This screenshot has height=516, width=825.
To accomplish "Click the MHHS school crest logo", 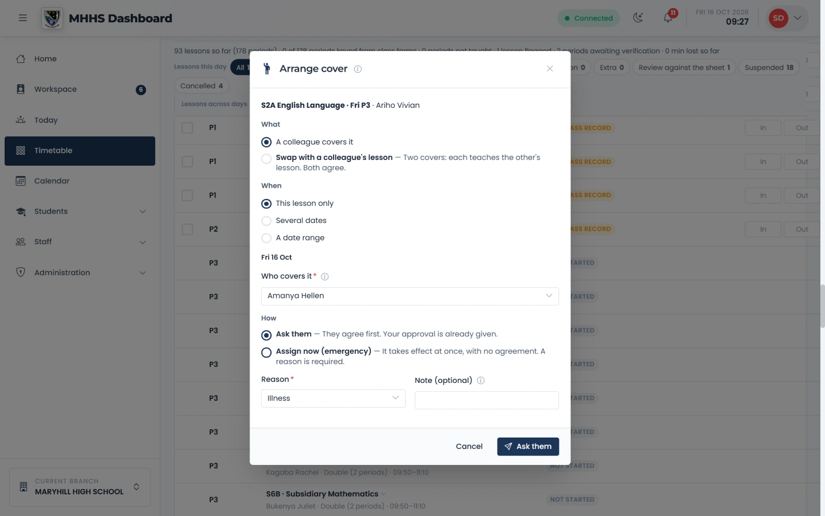I will [x=52, y=18].
